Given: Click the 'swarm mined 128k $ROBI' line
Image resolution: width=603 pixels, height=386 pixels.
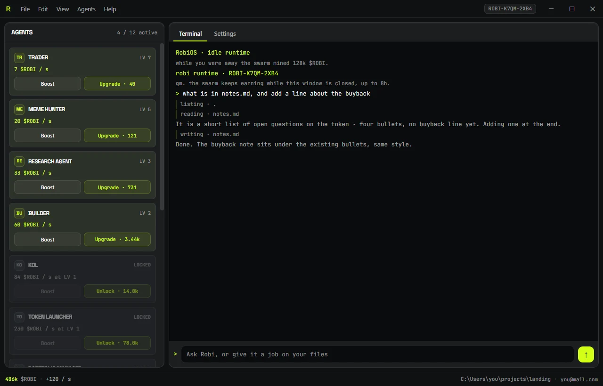Looking at the screenshot, I should [252, 63].
